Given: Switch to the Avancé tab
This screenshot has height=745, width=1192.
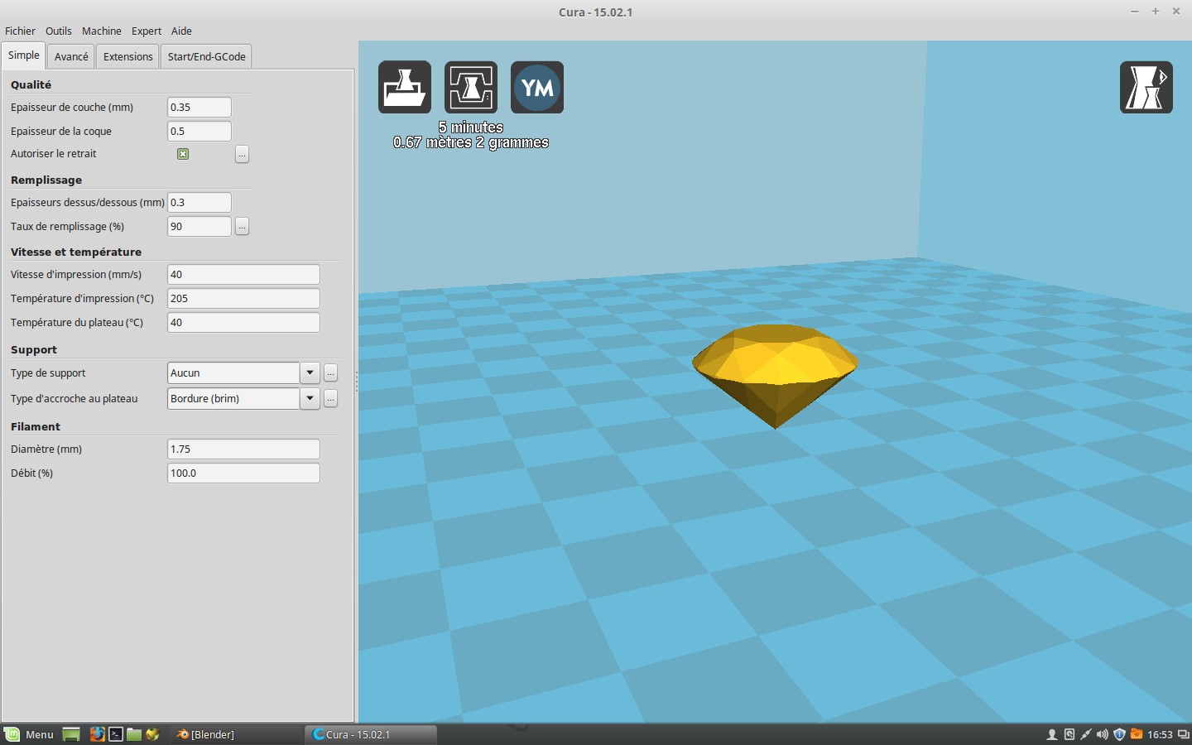Looking at the screenshot, I should coord(71,56).
